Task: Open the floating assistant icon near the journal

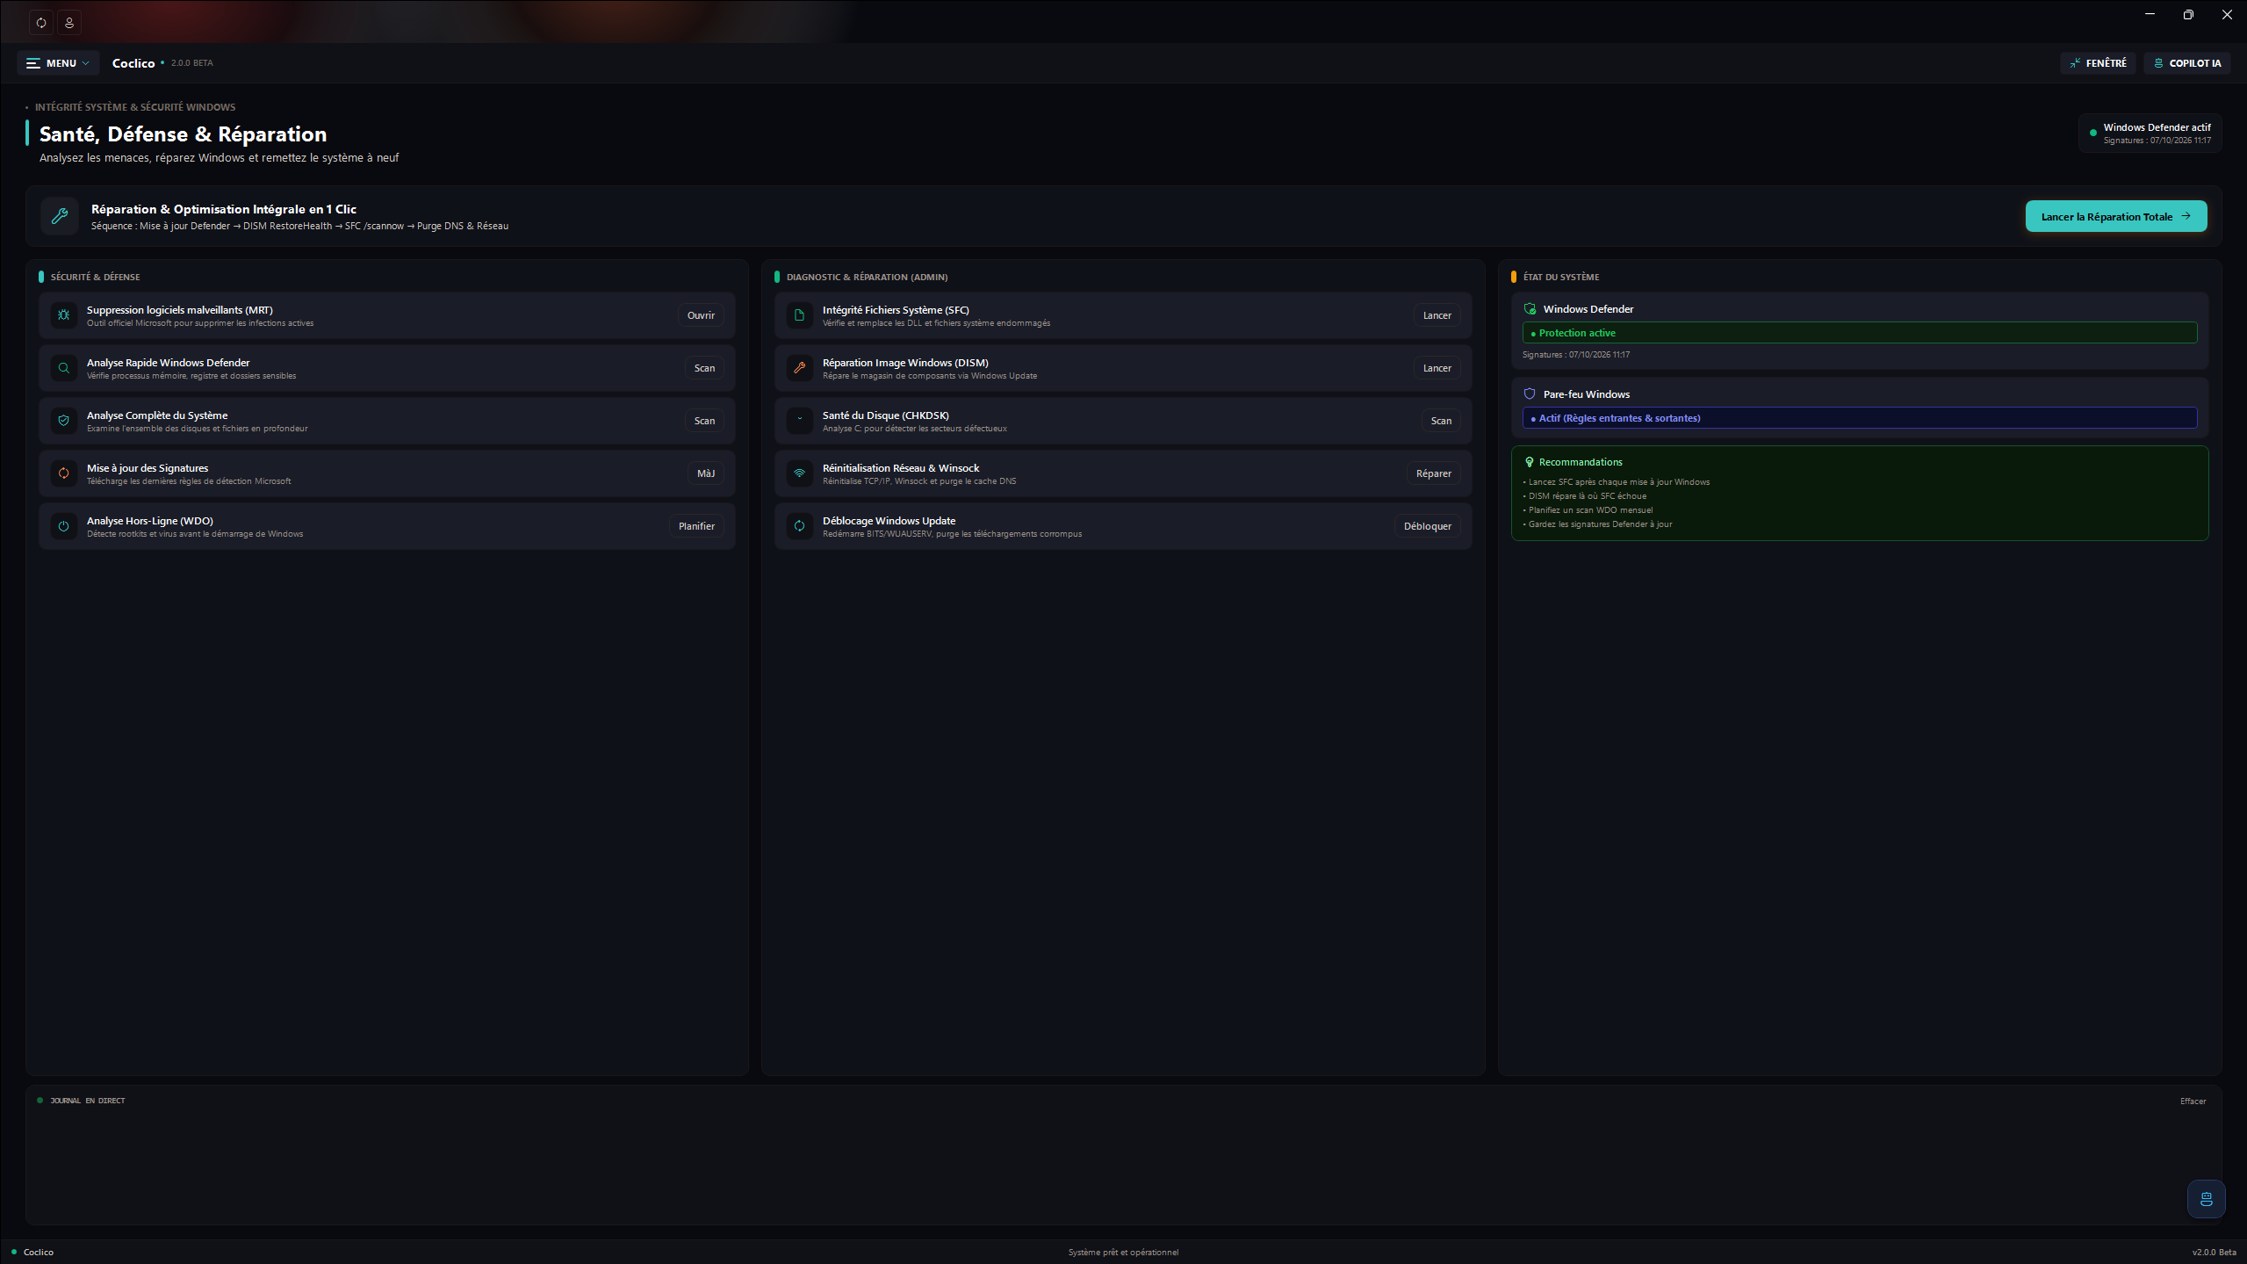Action: (2206, 1199)
